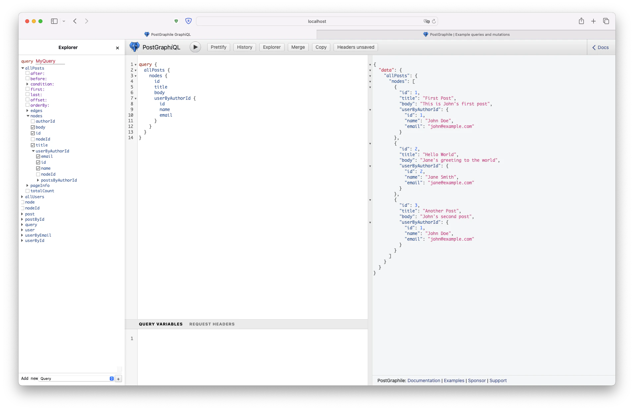Image resolution: width=634 pixels, height=410 pixels.
Task: Expand the edges tree item
Action: 28,110
